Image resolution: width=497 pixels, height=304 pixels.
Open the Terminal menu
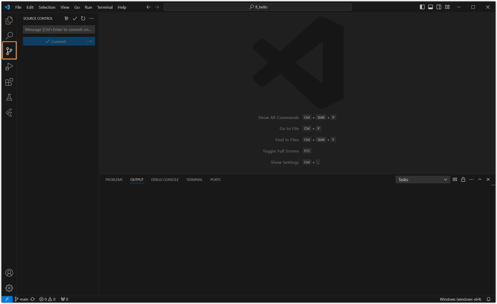[x=105, y=7]
